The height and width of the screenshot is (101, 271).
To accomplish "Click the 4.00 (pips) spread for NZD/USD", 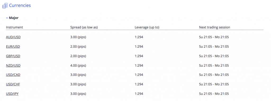I will (x=78, y=65).
